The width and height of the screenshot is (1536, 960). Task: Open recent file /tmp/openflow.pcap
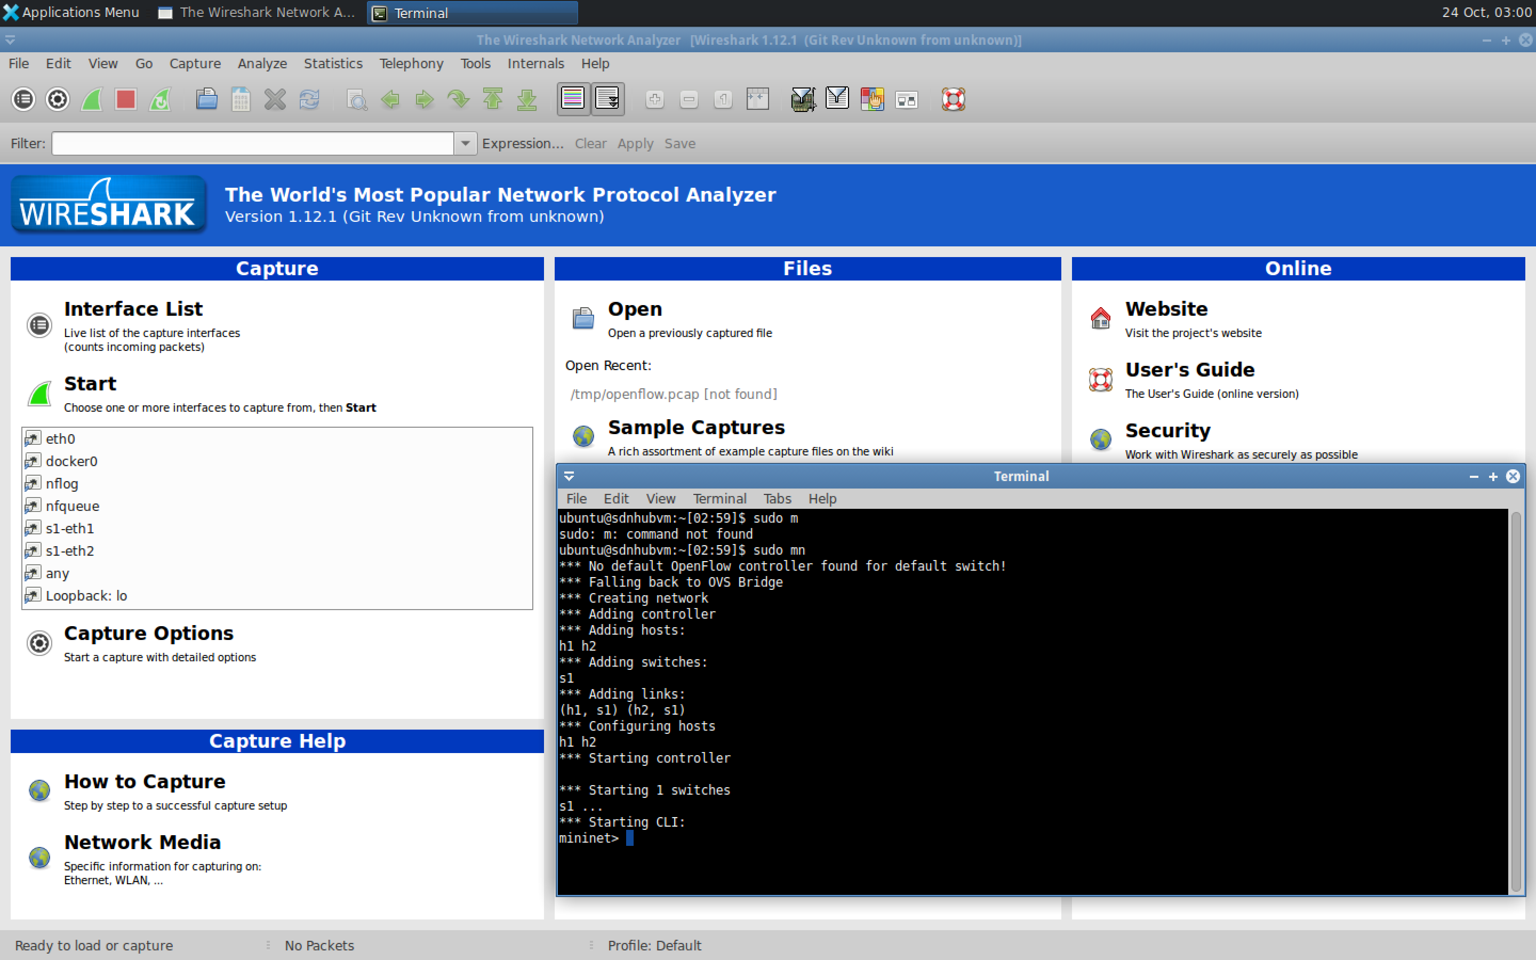click(673, 394)
